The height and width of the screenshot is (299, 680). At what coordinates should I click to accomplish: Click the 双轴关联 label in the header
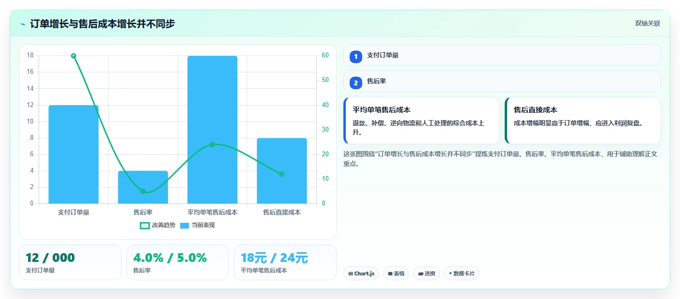coord(647,24)
